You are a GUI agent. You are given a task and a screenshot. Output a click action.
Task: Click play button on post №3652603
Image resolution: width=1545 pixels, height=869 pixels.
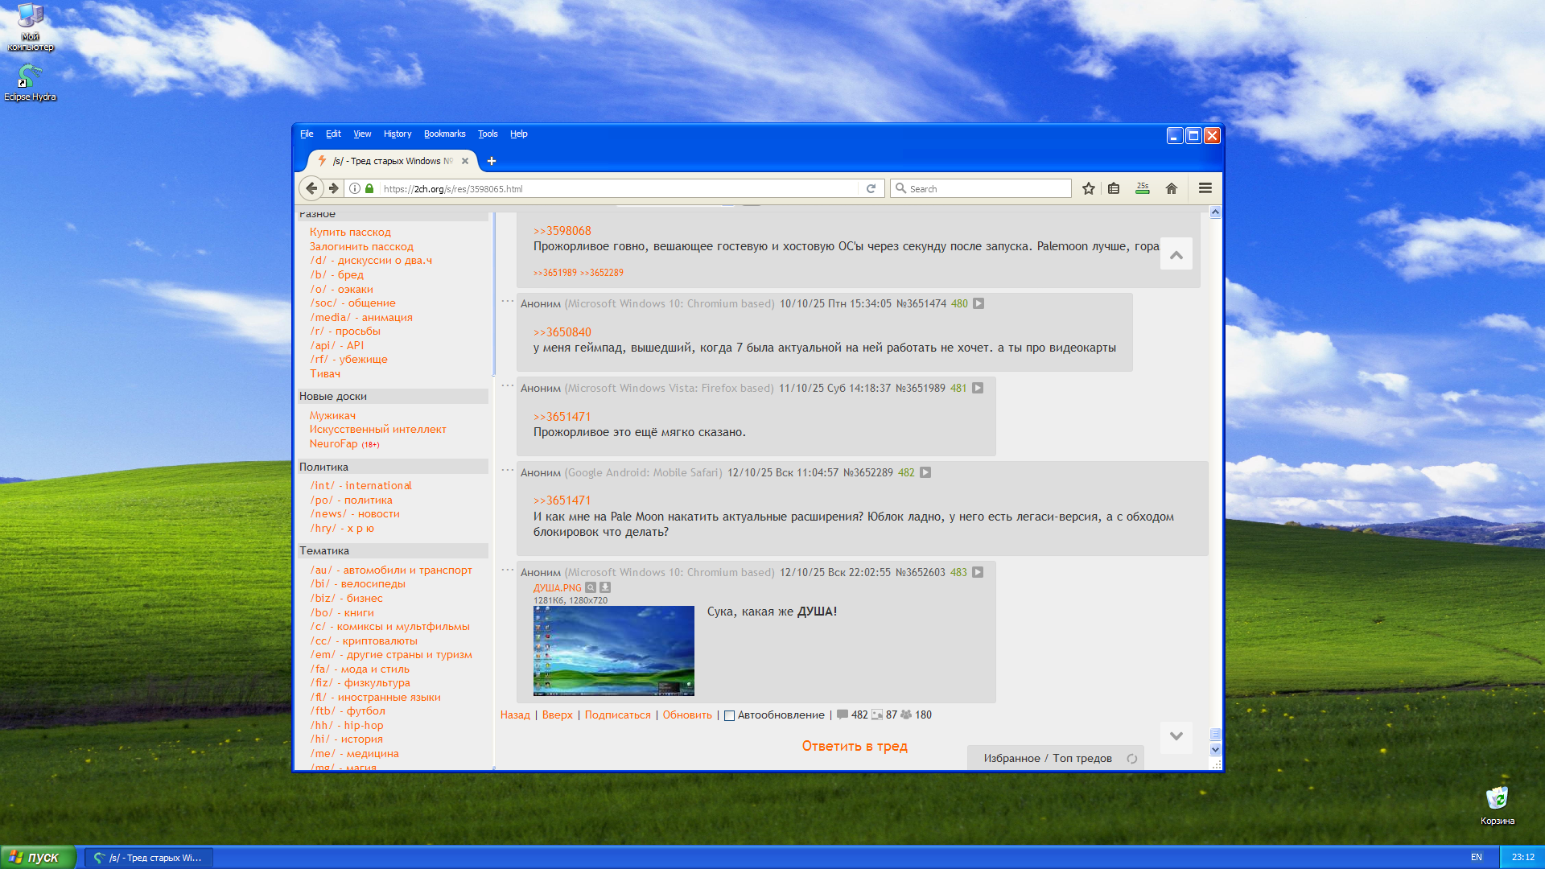tap(978, 572)
